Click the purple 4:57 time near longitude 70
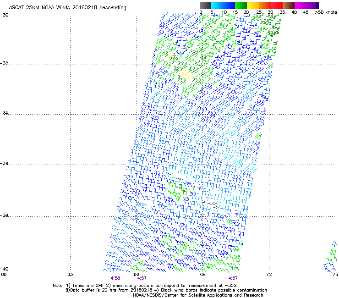 (233, 278)
